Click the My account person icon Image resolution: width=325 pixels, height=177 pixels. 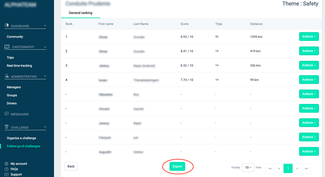(x=6, y=164)
